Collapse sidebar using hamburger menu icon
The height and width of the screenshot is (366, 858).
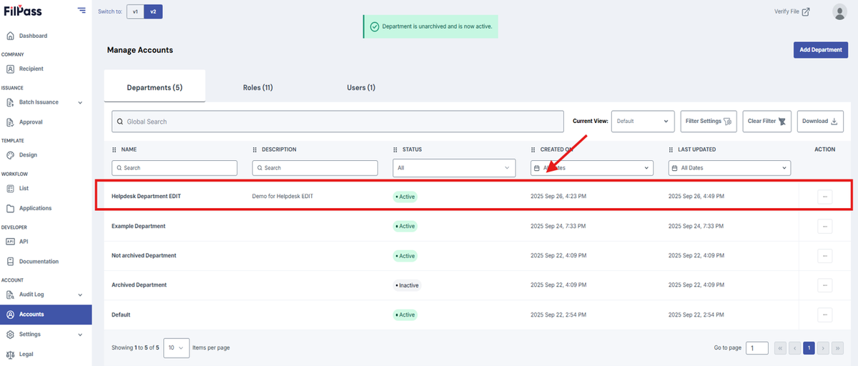pos(82,11)
